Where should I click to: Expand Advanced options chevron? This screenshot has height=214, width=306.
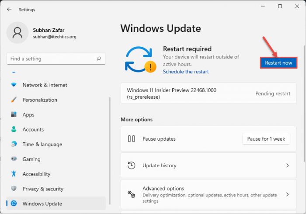(287, 194)
